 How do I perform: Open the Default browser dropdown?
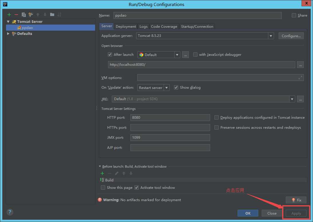[x=177, y=55]
